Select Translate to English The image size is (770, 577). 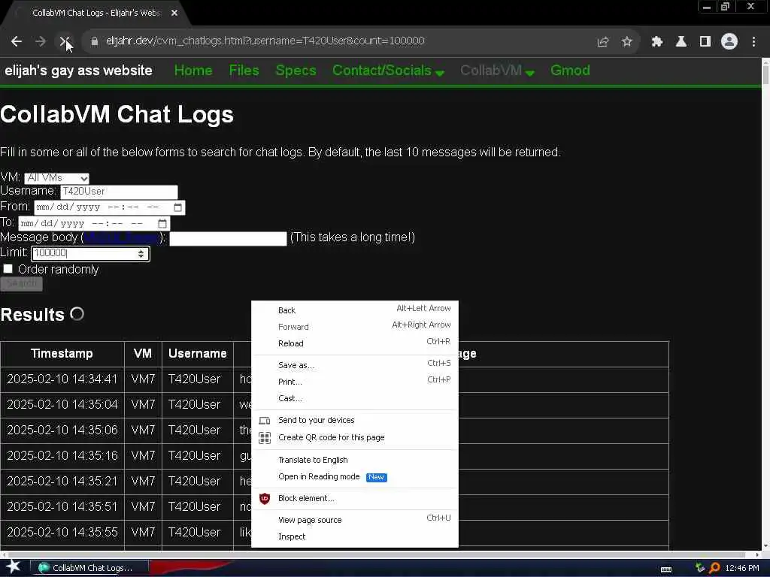[355, 460]
